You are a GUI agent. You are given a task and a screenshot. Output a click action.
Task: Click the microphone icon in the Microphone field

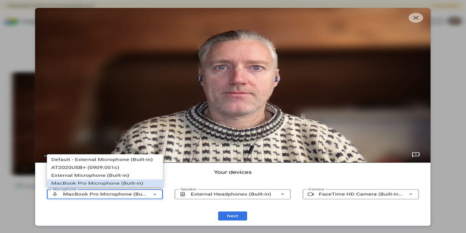pyautogui.click(x=54, y=194)
